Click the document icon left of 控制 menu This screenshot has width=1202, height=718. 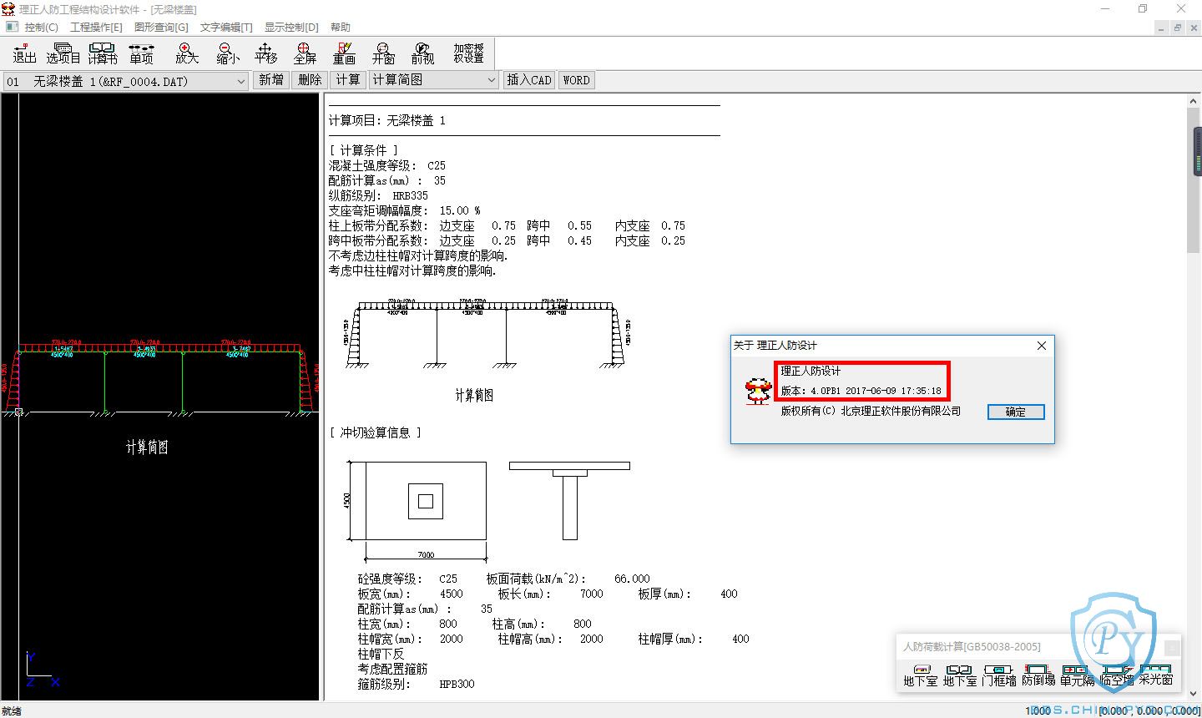(12, 27)
